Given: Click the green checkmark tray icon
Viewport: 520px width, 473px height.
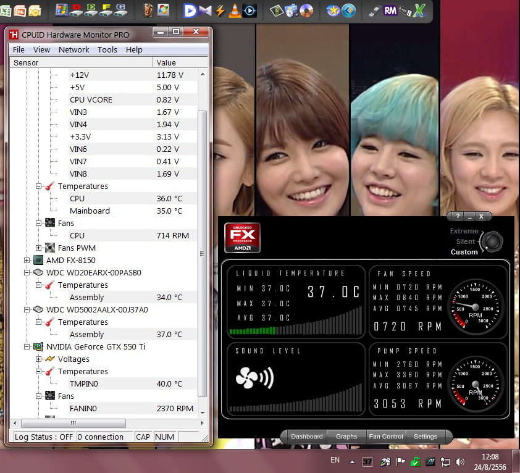Looking at the screenshot, I should click(415, 461).
